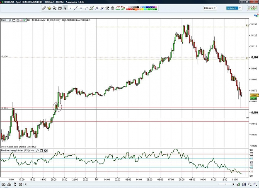Image resolution: width=259 pixels, height=188 pixels.
Task: Click the scrollbar right arrow
Action: pos(234,184)
